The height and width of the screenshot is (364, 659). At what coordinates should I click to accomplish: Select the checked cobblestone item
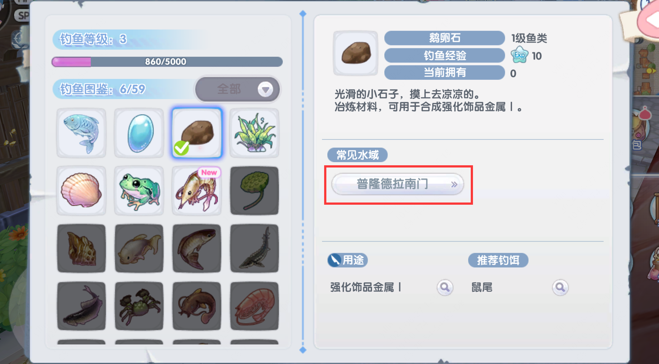point(197,133)
